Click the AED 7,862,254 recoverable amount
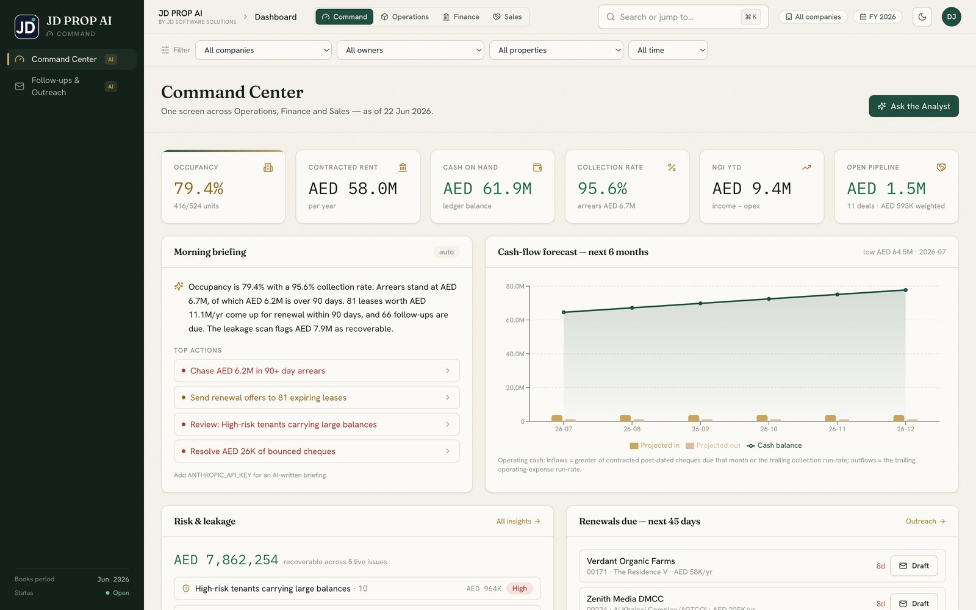 click(x=226, y=560)
